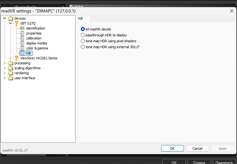This screenshot has height=164, width=237.
Task: Open the color & gamma tree item
Action: pos(37,48)
